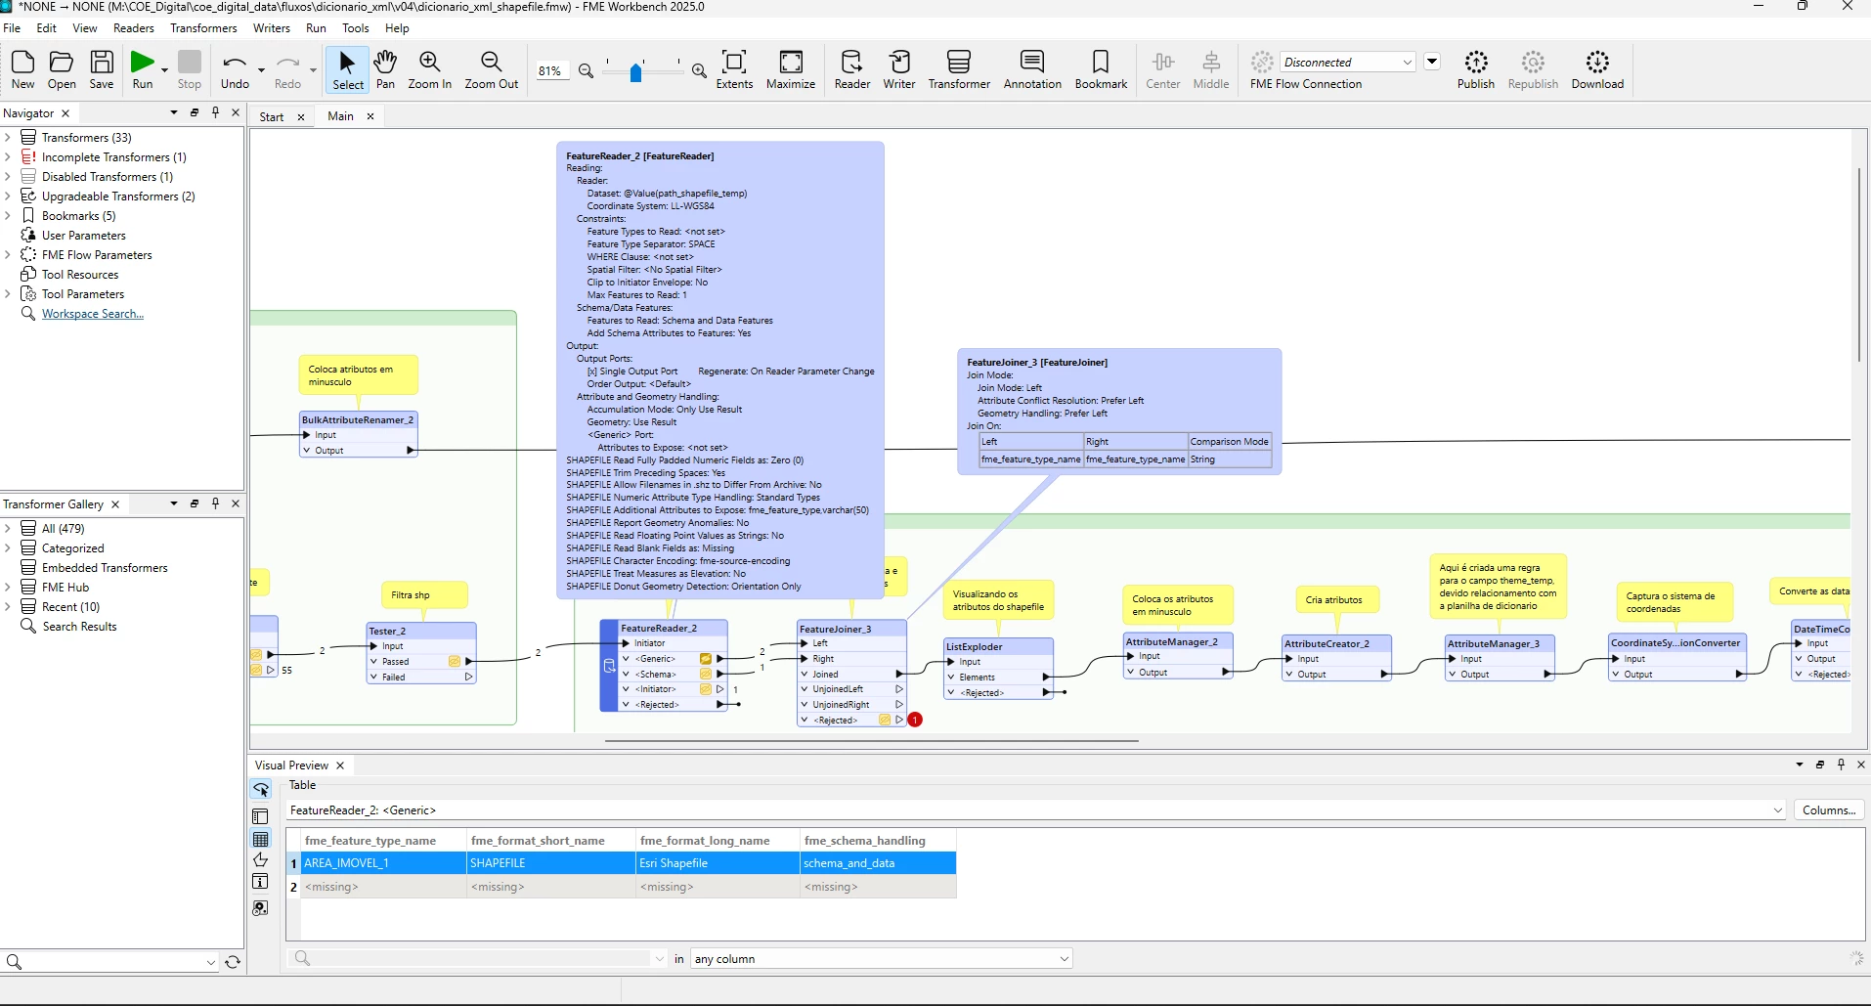Open the Undo history dropdown arrow
This screenshot has width=1871, height=1006.
[x=261, y=70]
